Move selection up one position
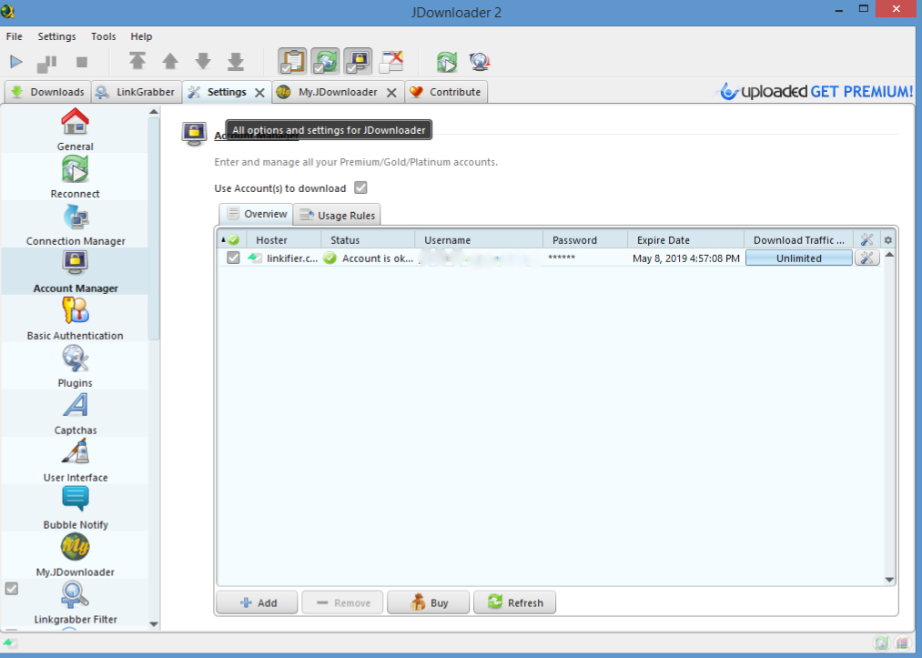 coord(170,61)
